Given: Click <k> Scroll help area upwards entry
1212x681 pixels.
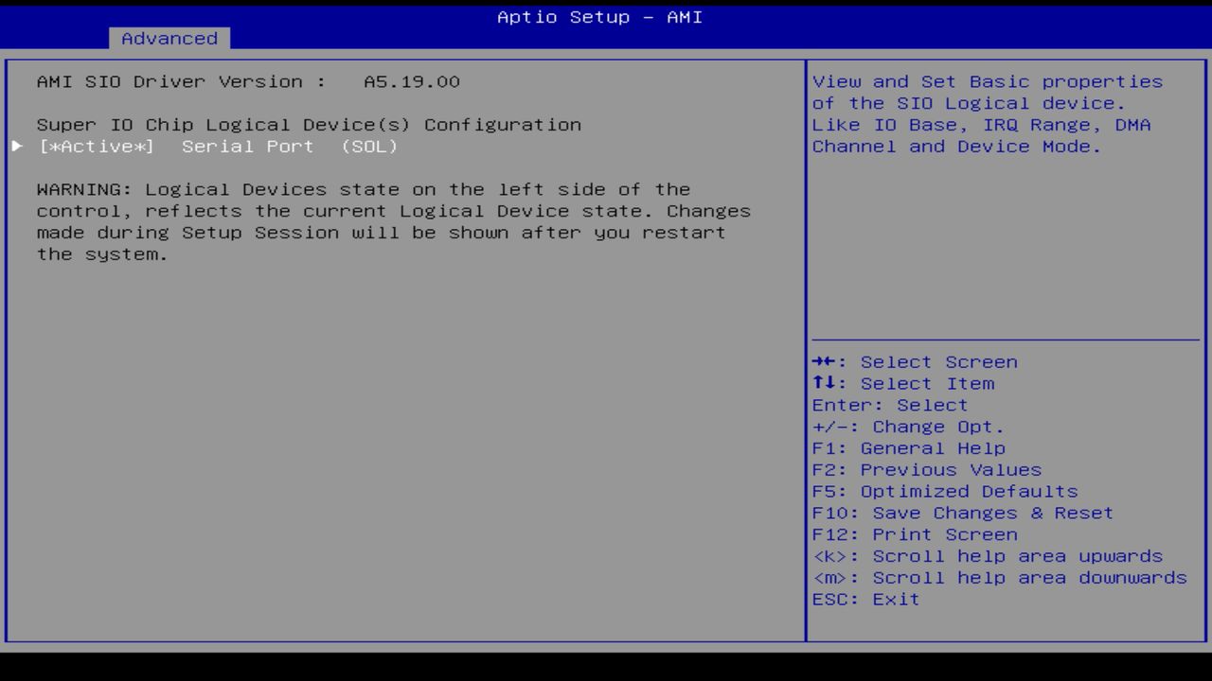Looking at the screenshot, I should coord(988,555).
